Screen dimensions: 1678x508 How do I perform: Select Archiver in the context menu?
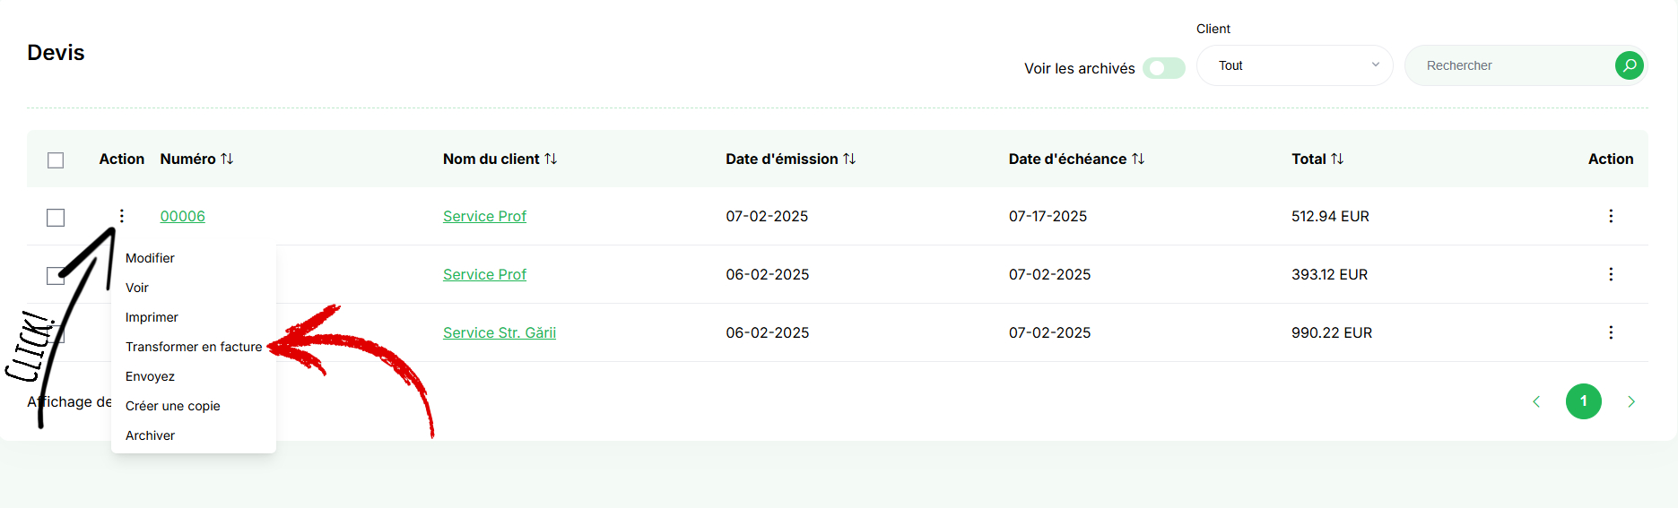[150, 435]
